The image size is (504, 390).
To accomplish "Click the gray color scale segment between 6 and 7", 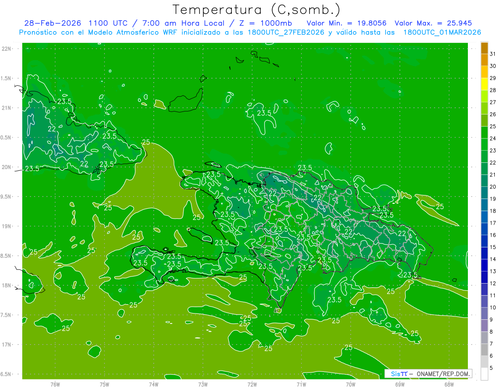I will click(x=484, y=350).
